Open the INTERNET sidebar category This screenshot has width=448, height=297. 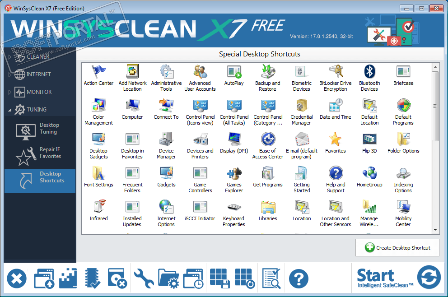point(33,74)
